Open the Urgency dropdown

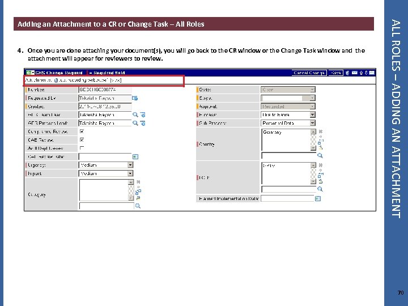point(106,165)
